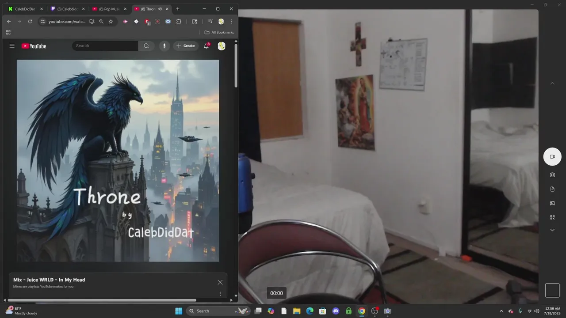Viewport: 566px width, 318px height.
Task: Open the Chrome zoom magnifier icon
Action: (x=101, y=21)
